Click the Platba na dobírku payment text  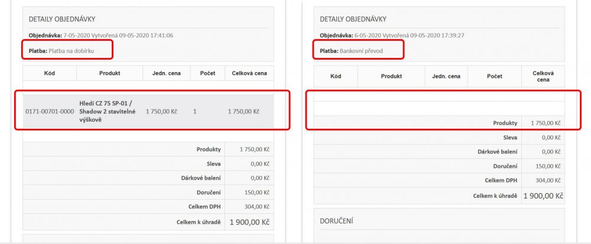click(x=72, y=51)
